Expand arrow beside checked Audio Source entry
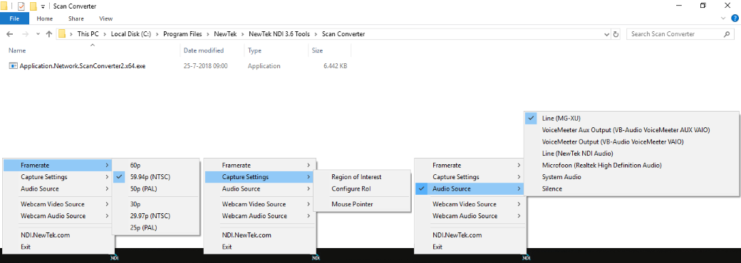This screenshot has width=741, height=263. 519,188
